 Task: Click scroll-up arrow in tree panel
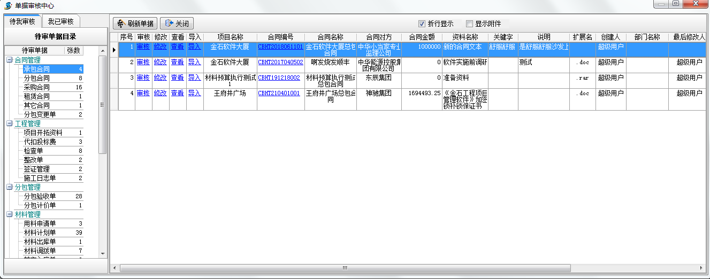[x=103, y=50]
